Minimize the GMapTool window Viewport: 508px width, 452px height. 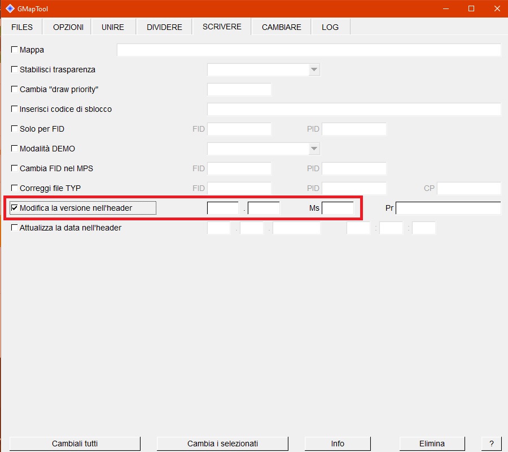[x=446, y=8]
